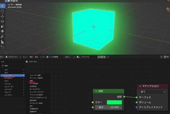Activate the Move tool
The height and width of the screenshot is (114, 170).
pyautogui.click(x=2, y=16)
